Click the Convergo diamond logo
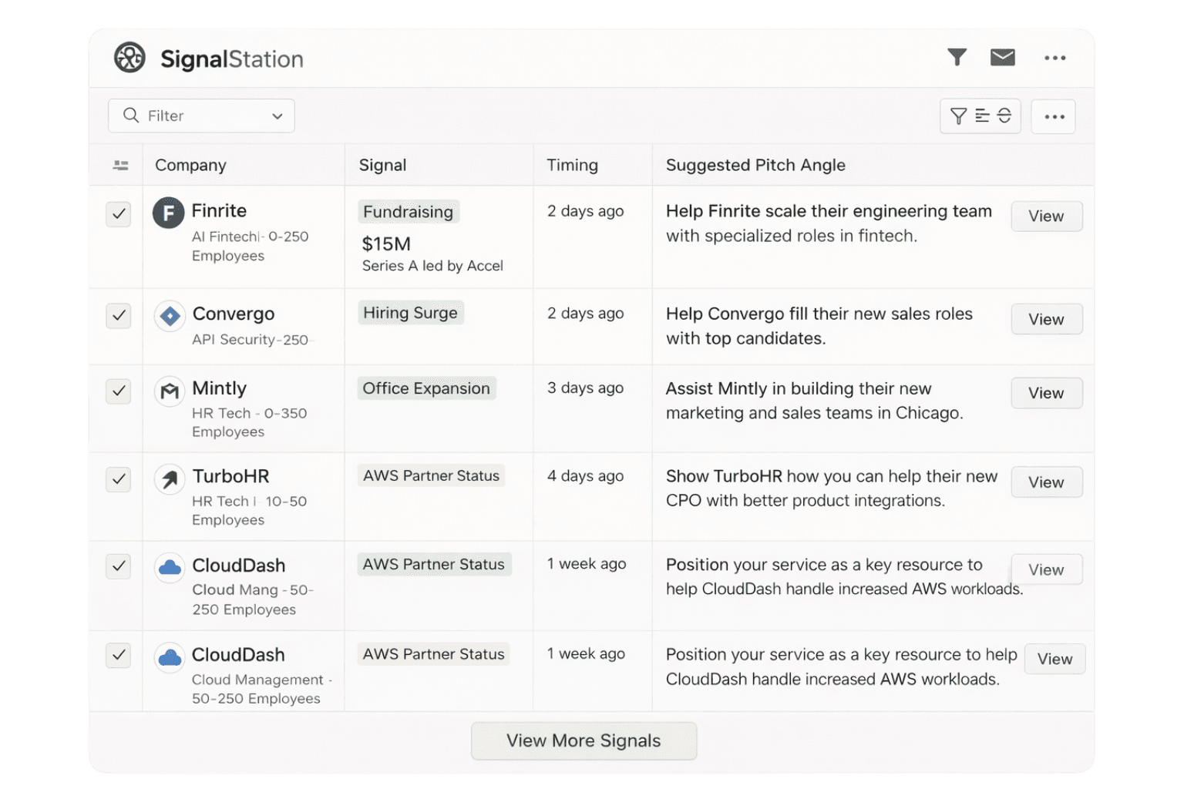This screenshot has height=789, width=1184. point(170,316)
